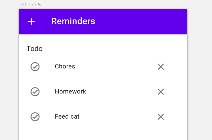Click the purple app bar background
Screen dimensions: 212x140
tap(135, 22)
